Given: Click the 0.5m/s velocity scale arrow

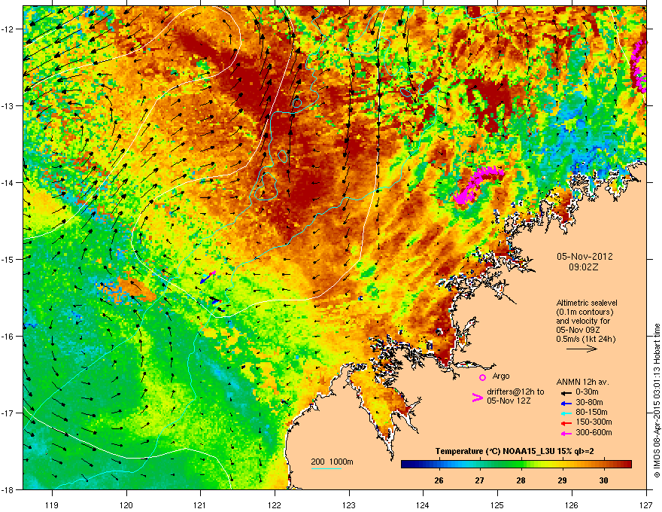Looking at the screenshot, I should (x=582, y=349).
